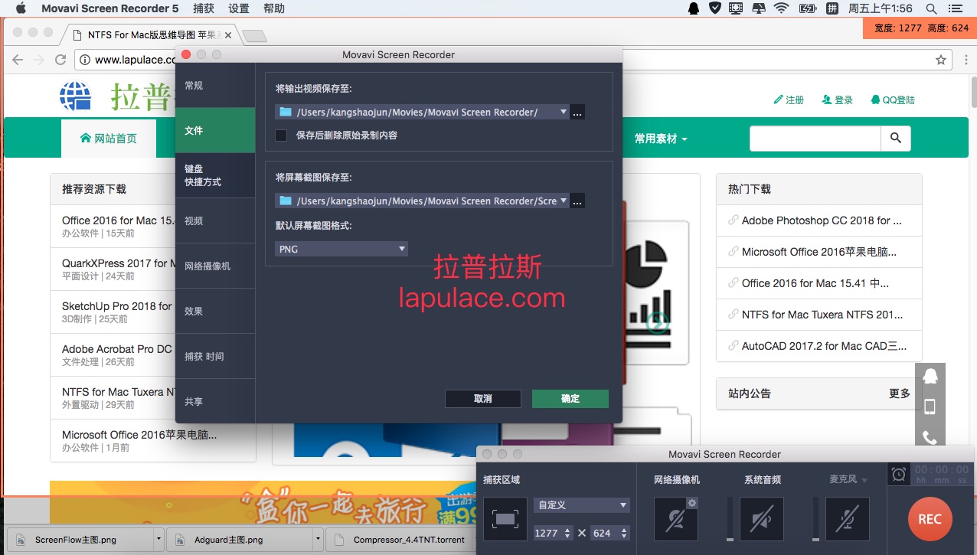Screen dimensions: 977x555
Task: Click the red REC record button
Action: coord(930,519)
